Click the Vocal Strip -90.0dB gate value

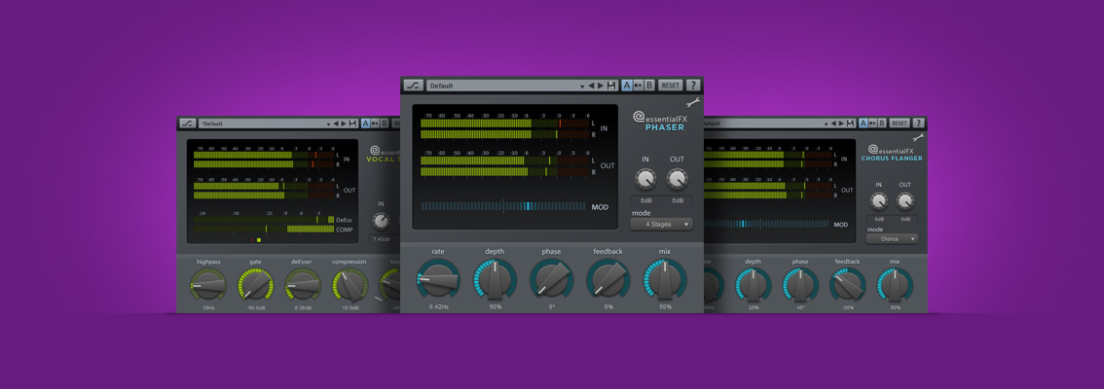[x=255, y=308]
